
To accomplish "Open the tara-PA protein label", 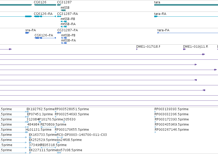I will pos(163,30).
